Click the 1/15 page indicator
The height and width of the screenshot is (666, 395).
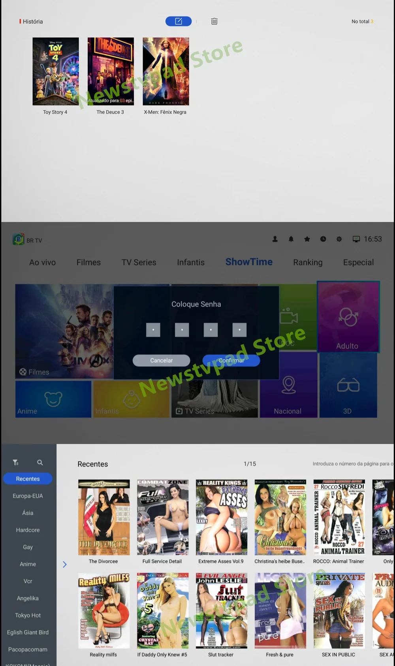click(x=250, y=464)
